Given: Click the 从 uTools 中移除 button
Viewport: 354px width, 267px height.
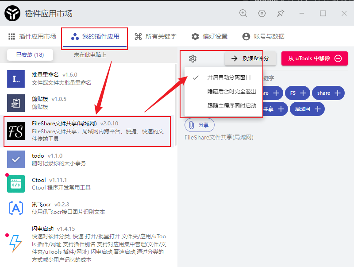Looking at the screenshot, I should (315, 58).
